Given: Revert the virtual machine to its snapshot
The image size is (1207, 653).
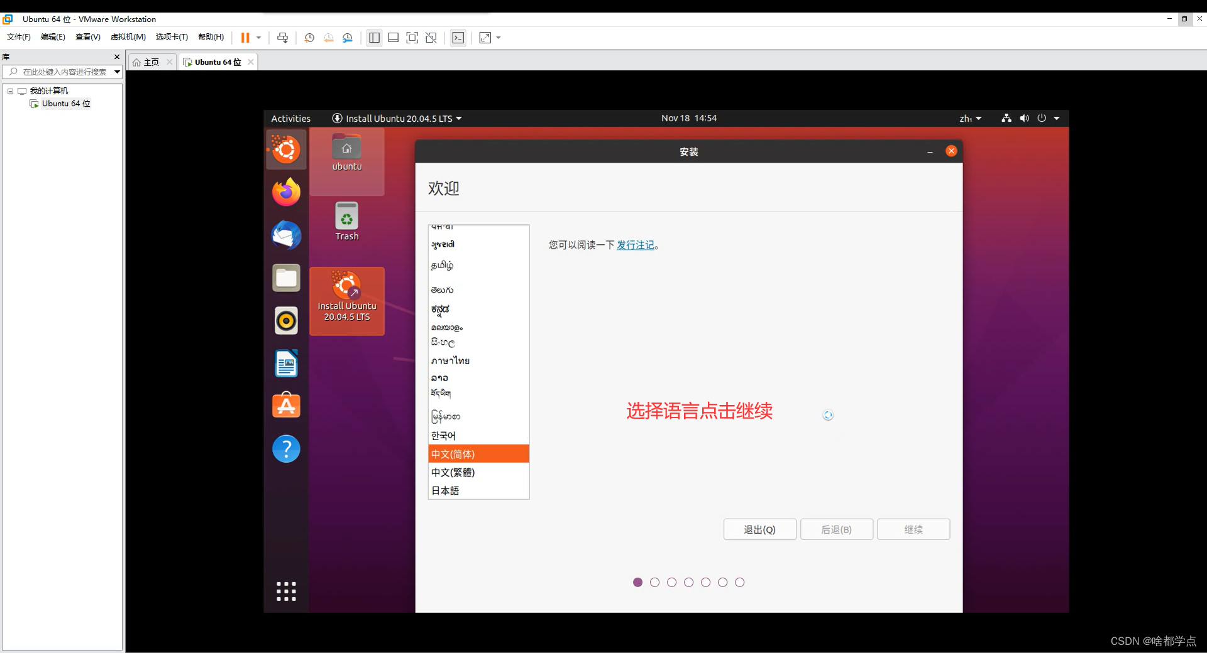Looking at the screenshot, I should [328, 38].
